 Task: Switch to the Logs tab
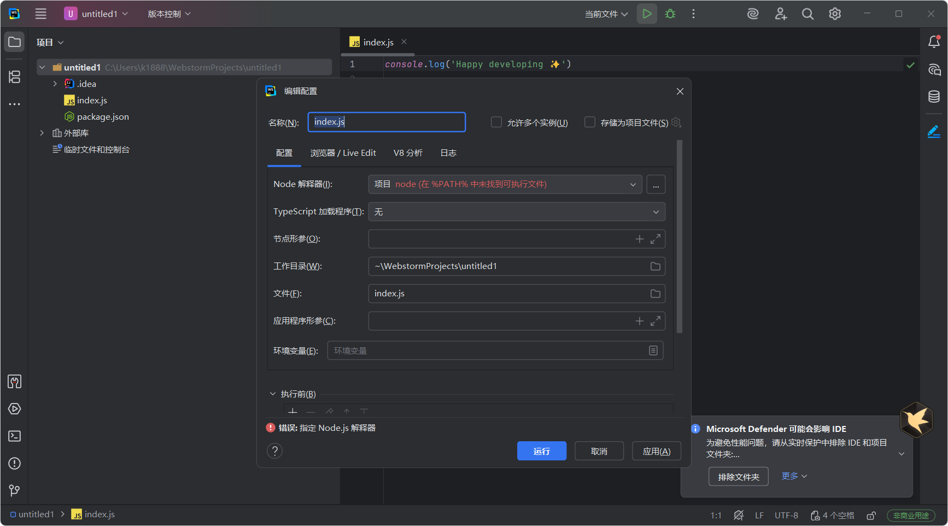(x=448, y=153)
